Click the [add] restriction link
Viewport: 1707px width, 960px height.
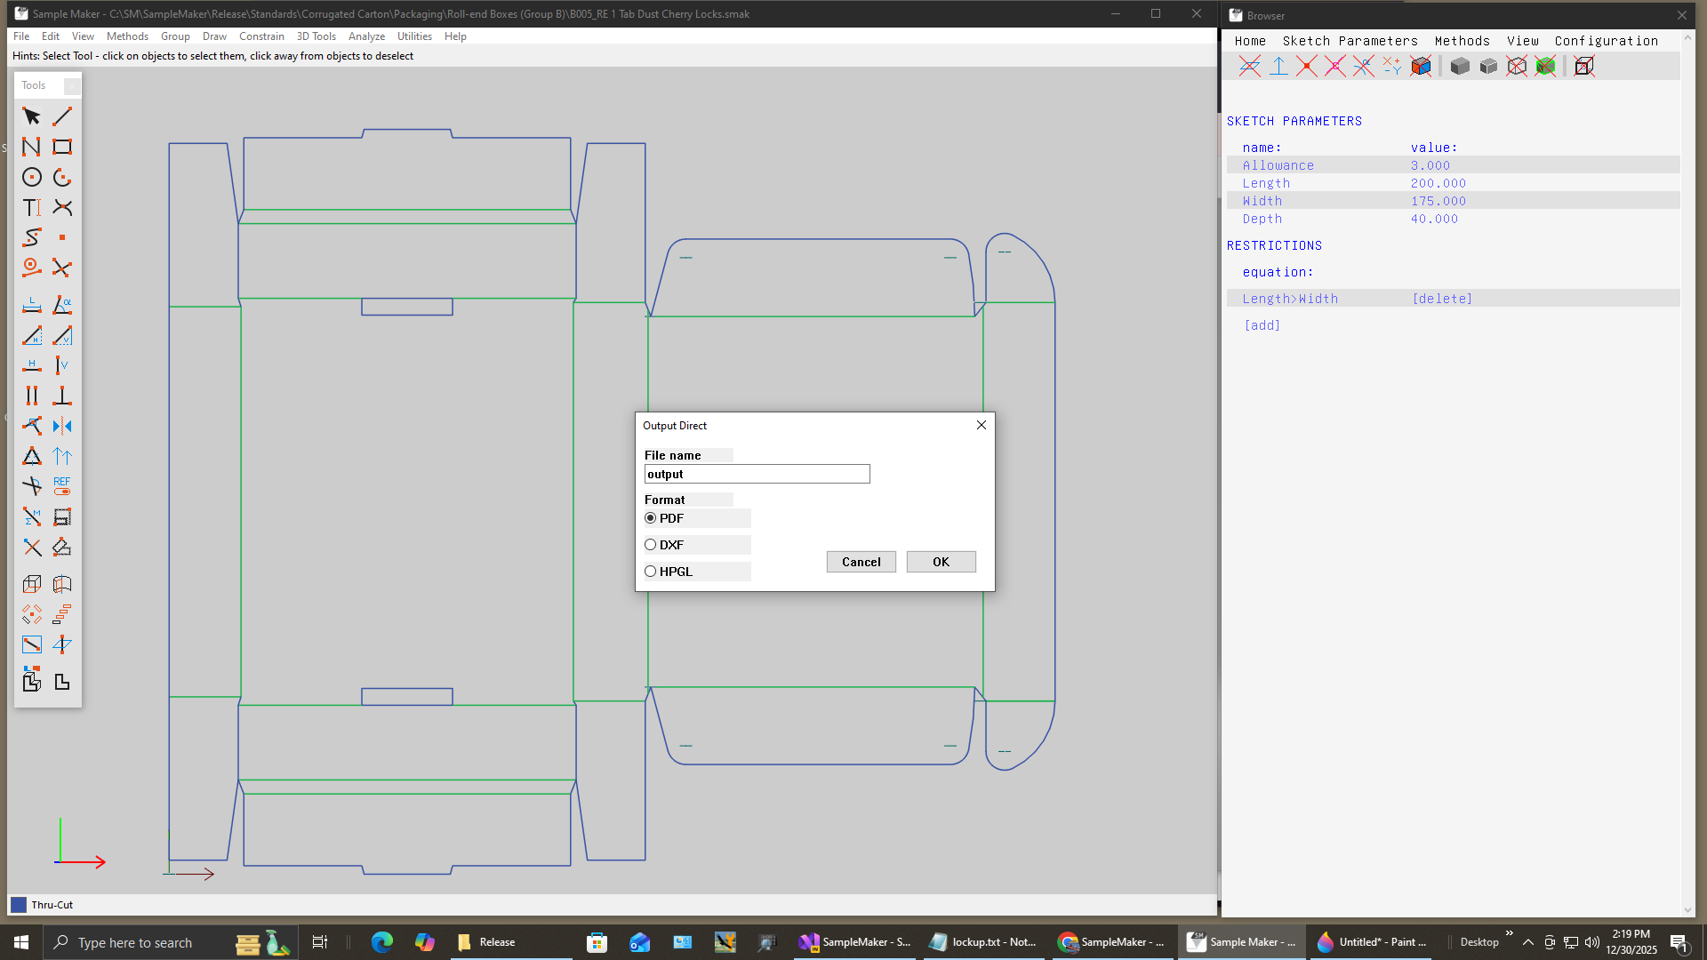(1262, 325)
